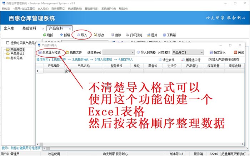Screen dimensions: 250x156
Task: Click the 新增 add icon
Action: point(61,35)
